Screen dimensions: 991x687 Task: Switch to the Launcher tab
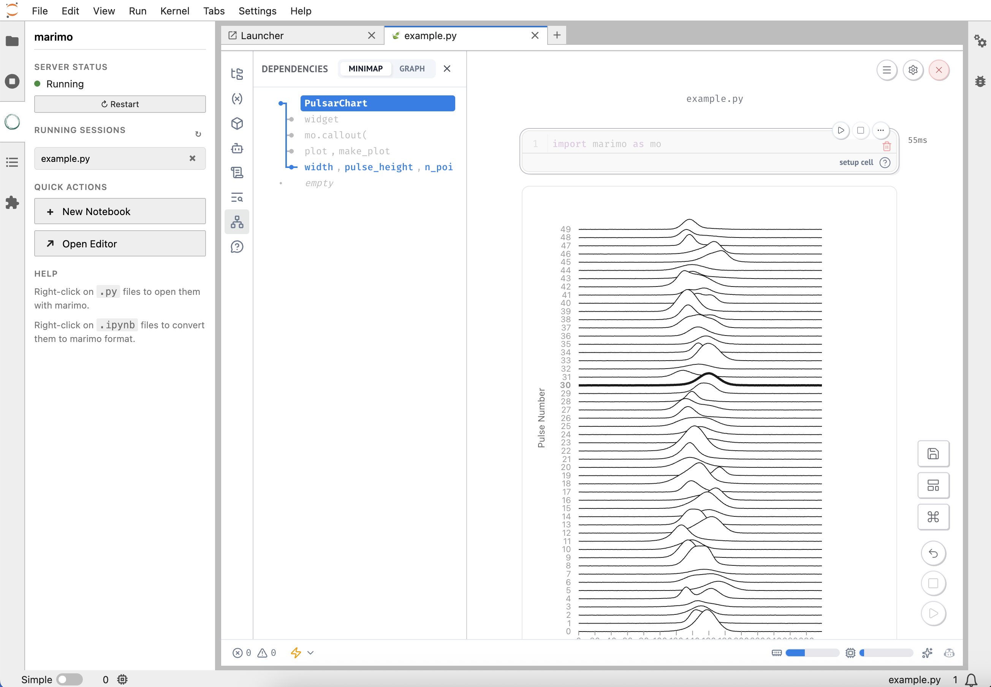pos(262,36)
